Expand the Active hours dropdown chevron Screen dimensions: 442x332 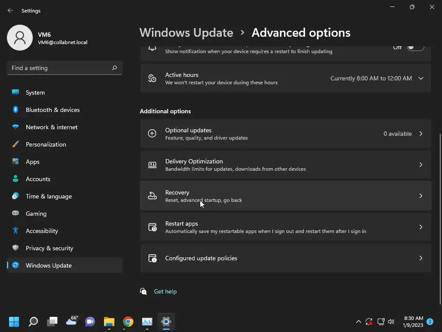pos(421,78)
